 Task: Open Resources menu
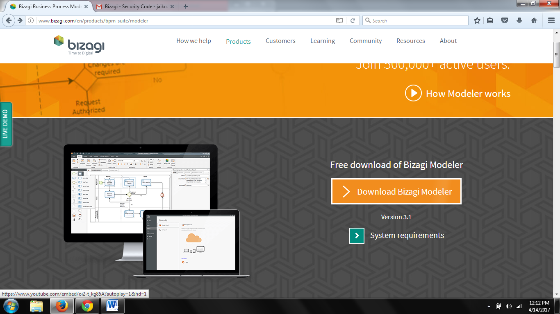click(411, 41)
